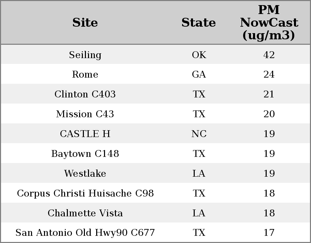311x243 pixels.
Task: Click Corpus Christi Huisache C98 site
Action: [85, 193]
